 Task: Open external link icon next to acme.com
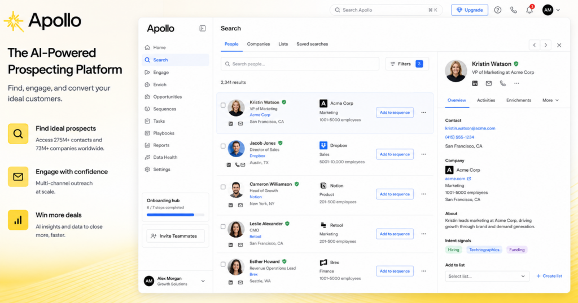coord(469,179)
